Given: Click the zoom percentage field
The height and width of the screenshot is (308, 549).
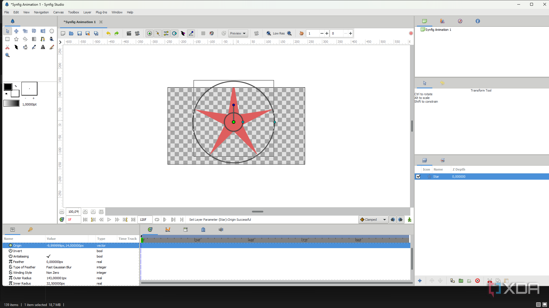Looking at the screenshot, I should tap(73, 212).
